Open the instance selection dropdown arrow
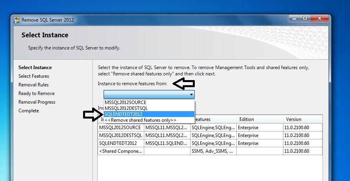This screenshot has width=350, height=181. [191, 94]
